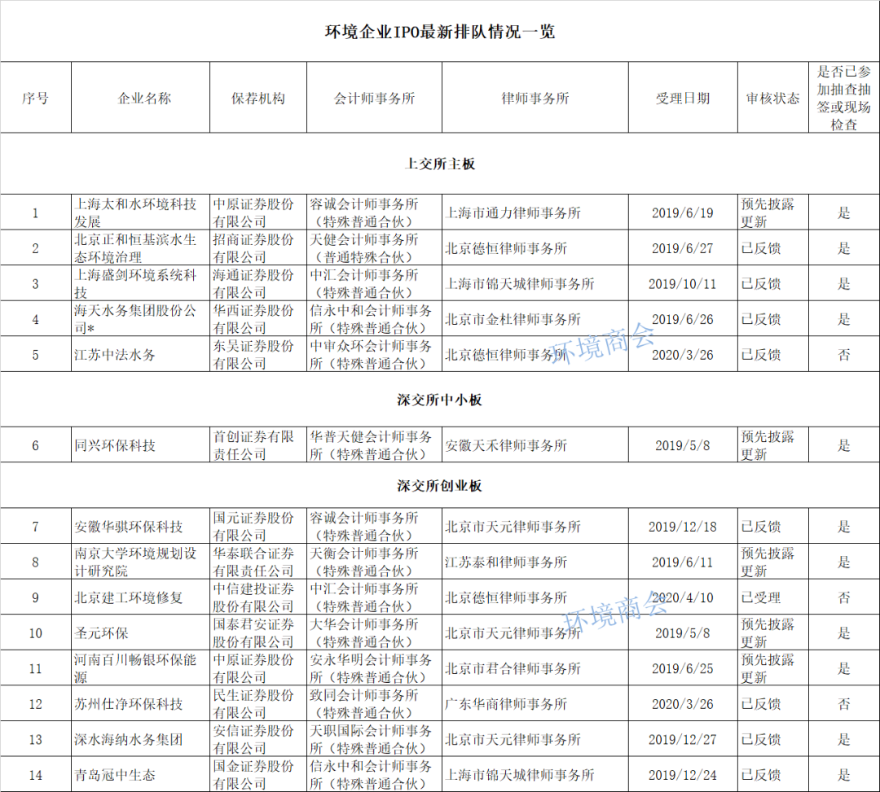Select the 保荐机构 column header
This screenshot has height=792, width=880.
point(258,98)
